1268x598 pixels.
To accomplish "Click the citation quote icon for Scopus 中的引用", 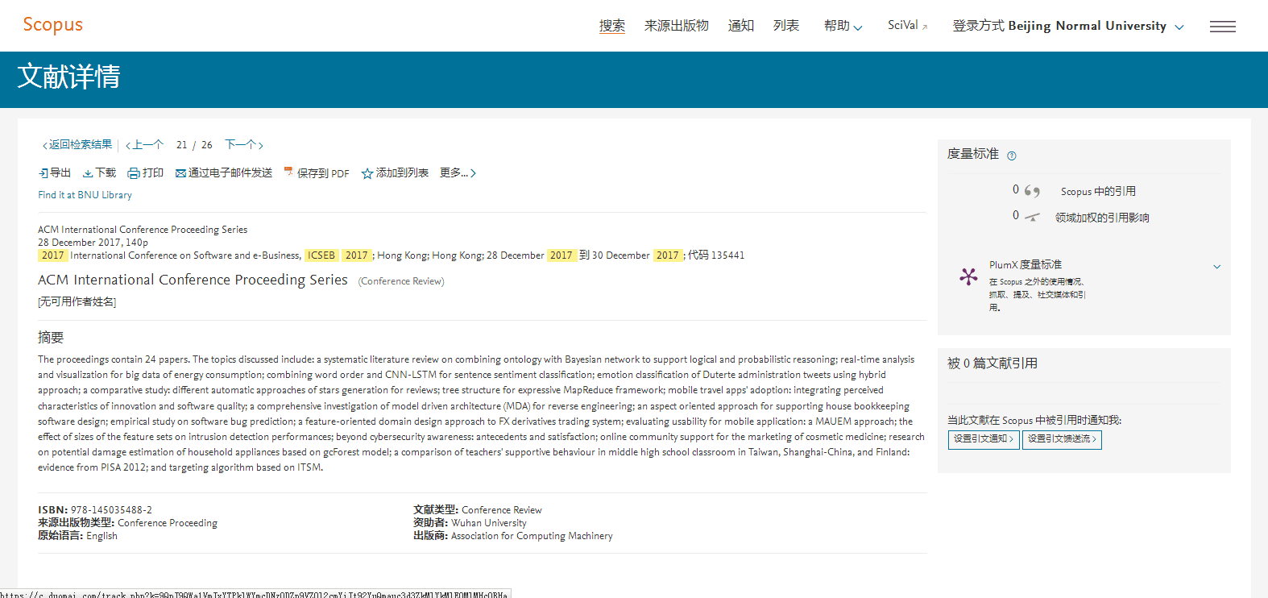I will point(1032,191).
